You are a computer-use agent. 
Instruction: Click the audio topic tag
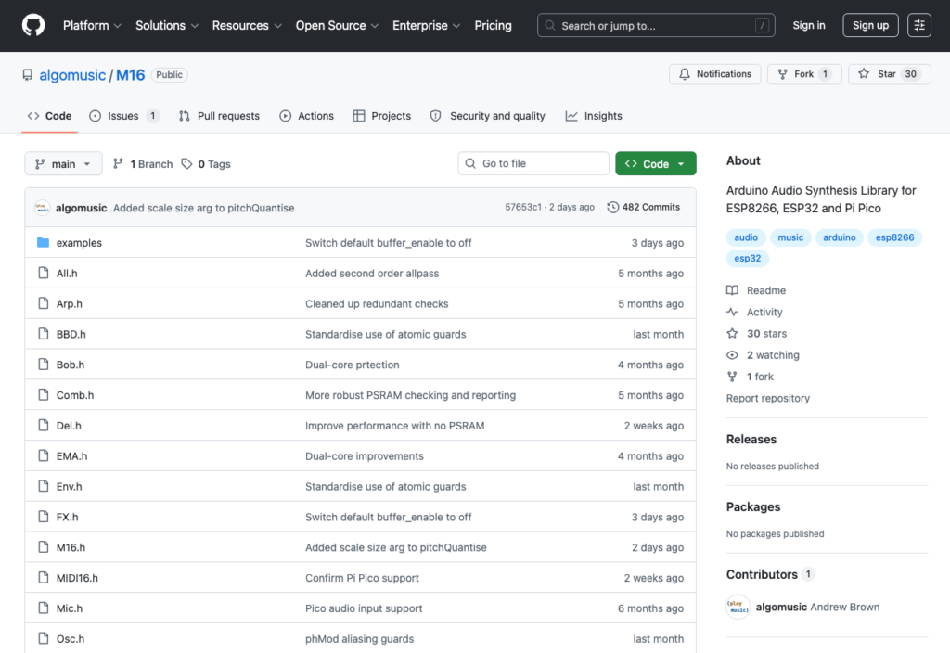[x=746, y=237]
